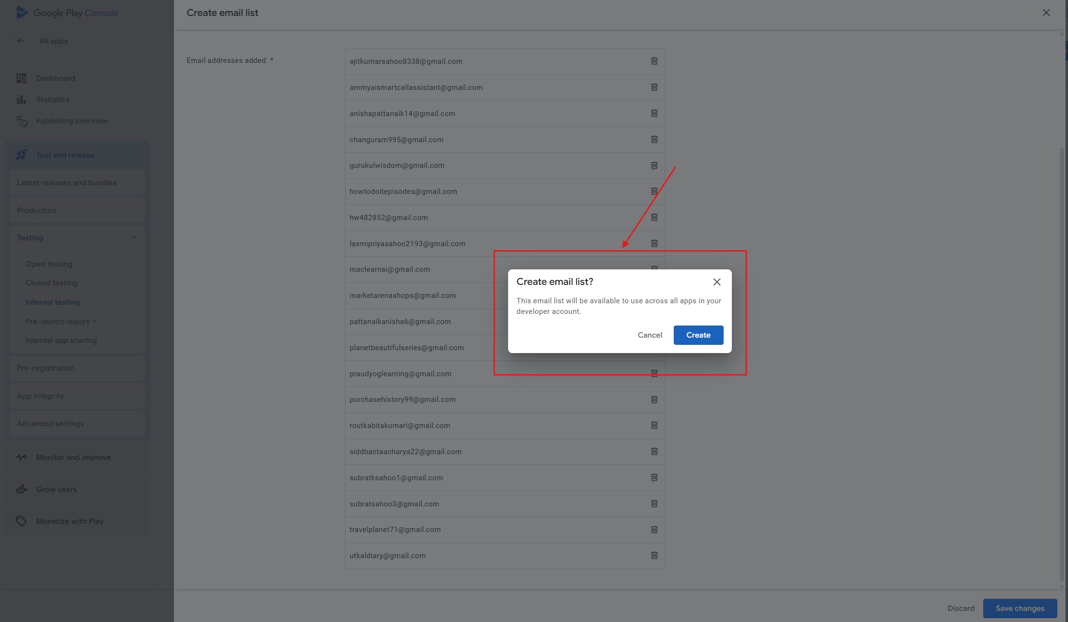Image resolution: width=1068 pixels, height=622 pixels.
Task: Delete utkaldiary@gmail.com entry trash icon
Action: [x=654, y=555]
